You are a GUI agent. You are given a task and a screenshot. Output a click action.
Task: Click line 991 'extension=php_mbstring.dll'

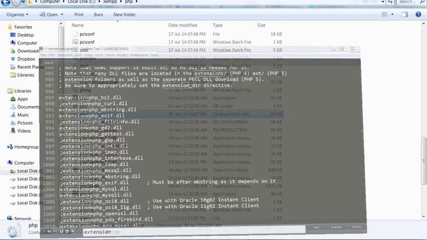pyautogui.click(x=98, y=109)
